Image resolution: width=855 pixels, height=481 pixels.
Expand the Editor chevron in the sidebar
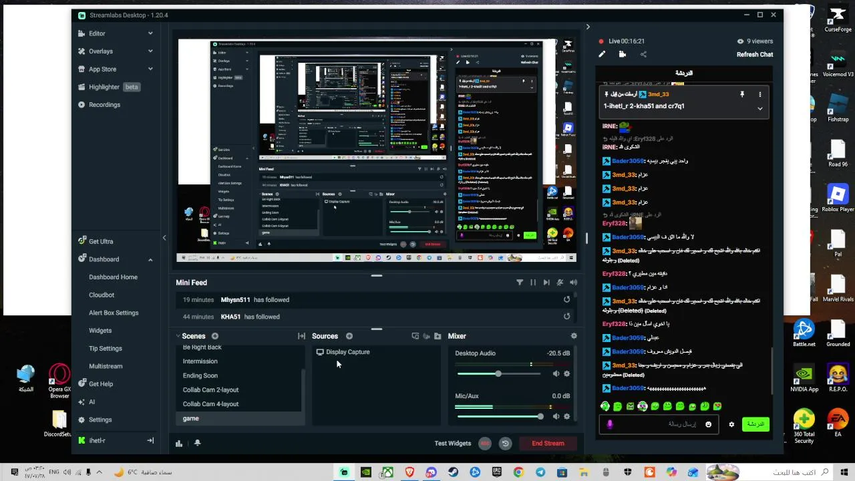coord(150,33)
